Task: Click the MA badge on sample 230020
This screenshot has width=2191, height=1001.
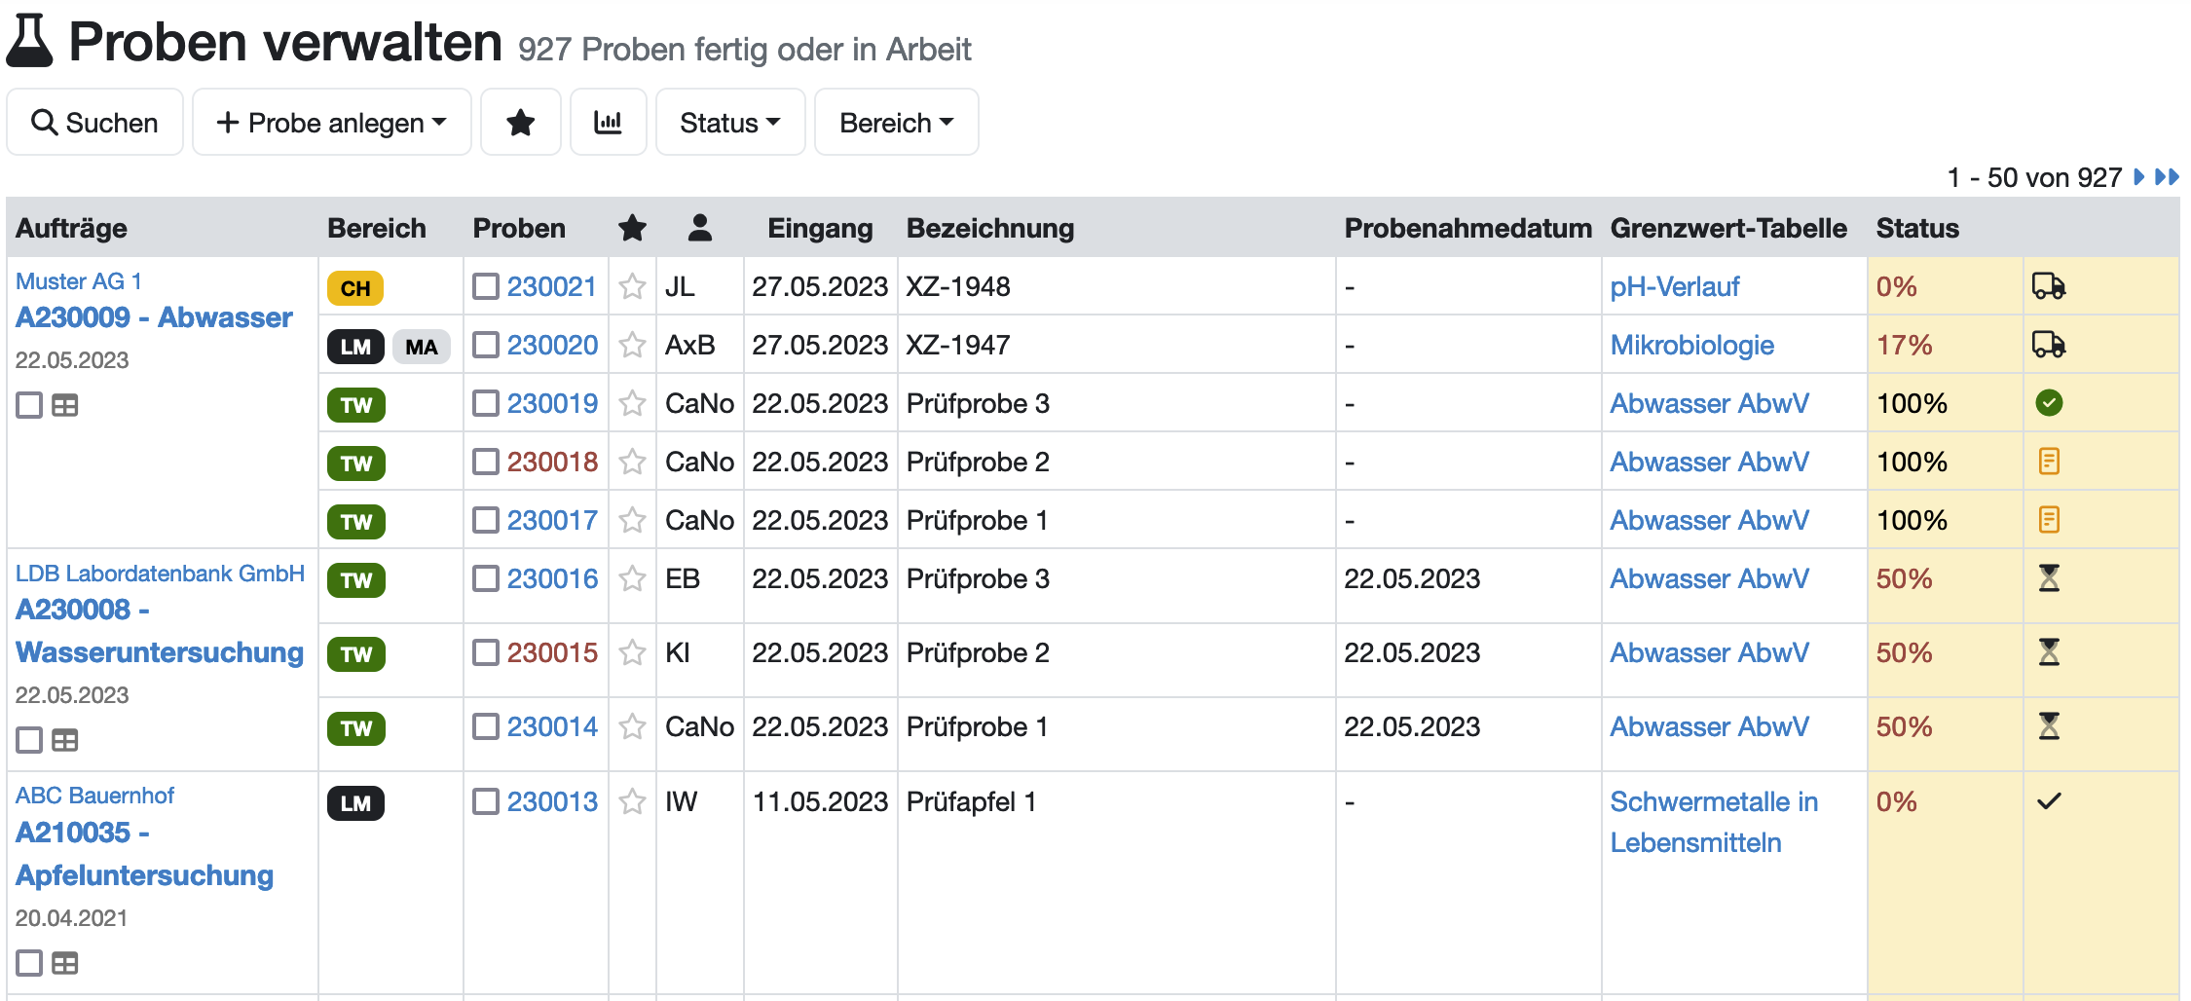Action: point(421,347)
